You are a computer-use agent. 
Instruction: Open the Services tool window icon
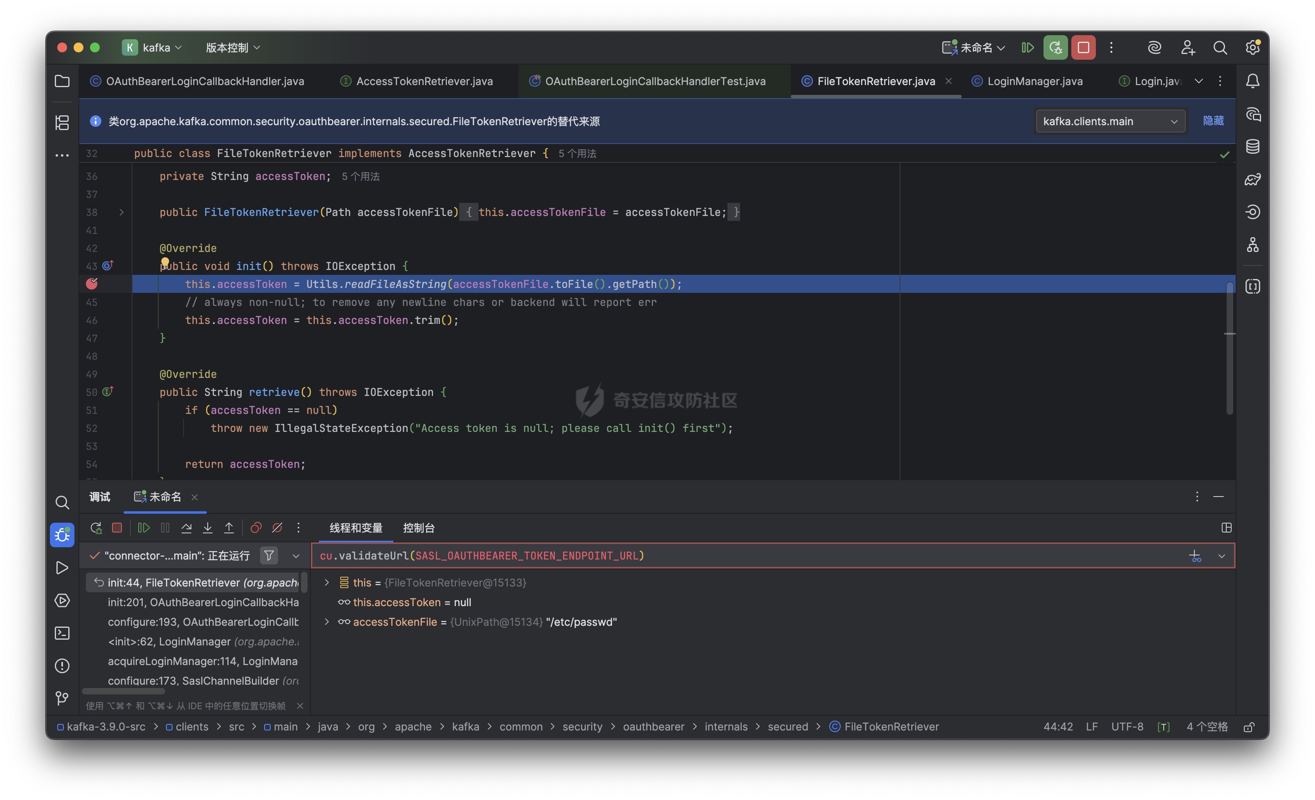click(62, 600)
